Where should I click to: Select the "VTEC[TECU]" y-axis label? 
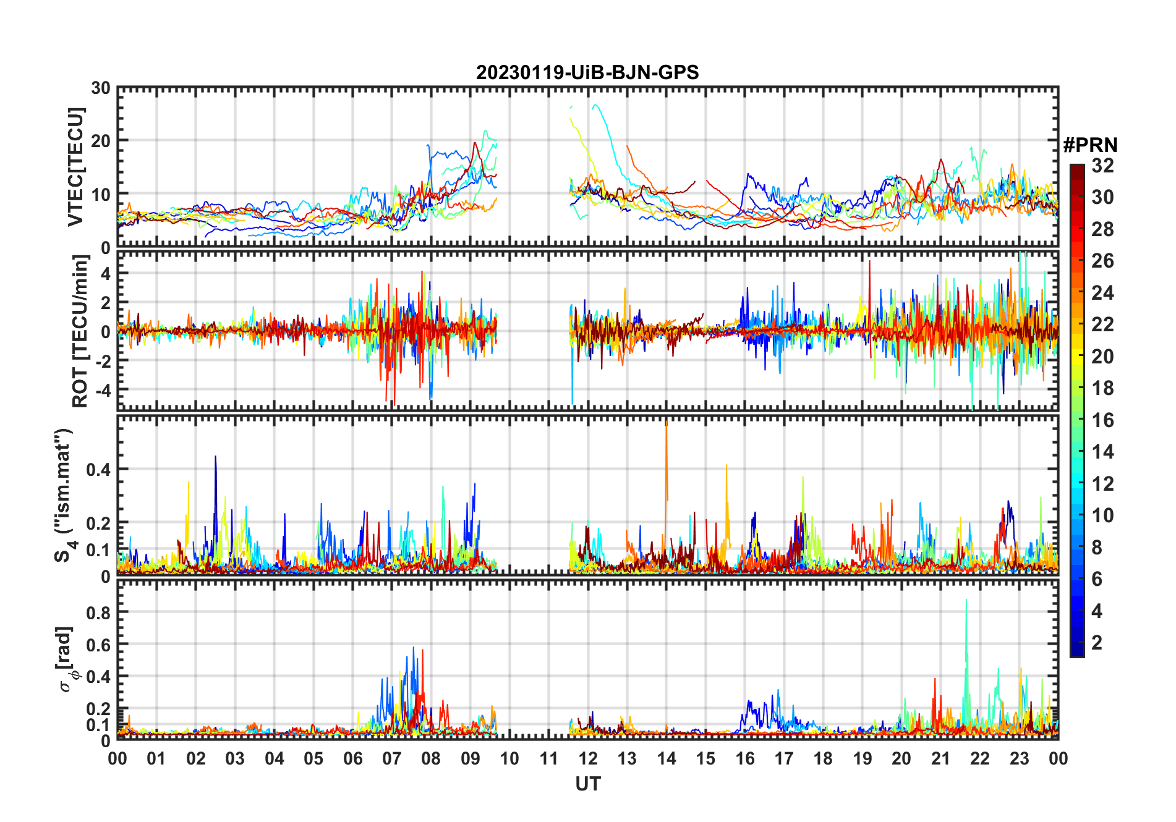[x=75, y=167]
